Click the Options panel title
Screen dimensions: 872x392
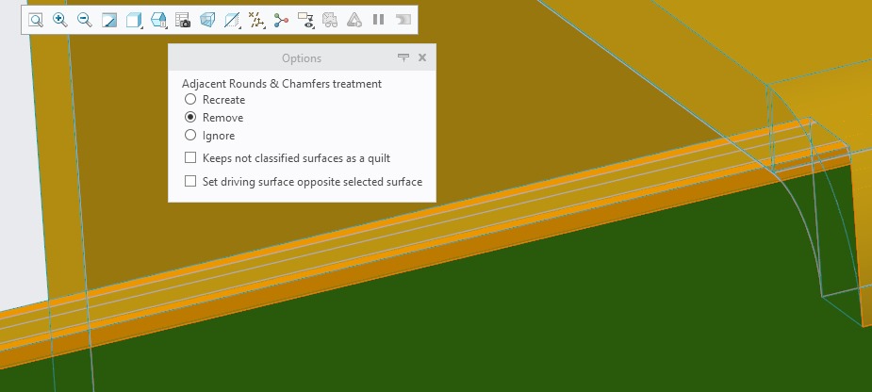click(302, 58)
